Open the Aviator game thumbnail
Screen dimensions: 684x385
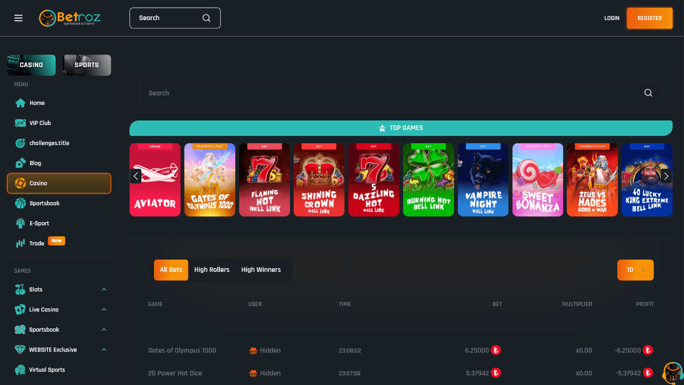click(x=155, y=180)
